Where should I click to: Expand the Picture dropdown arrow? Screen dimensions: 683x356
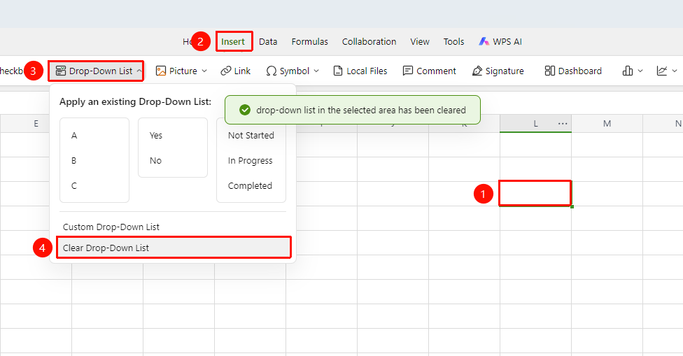204,71
